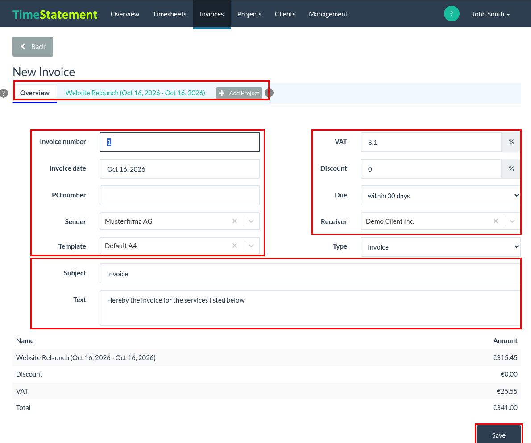Click the VAT percentage field
531x443 pixels.
coord(431,142)
